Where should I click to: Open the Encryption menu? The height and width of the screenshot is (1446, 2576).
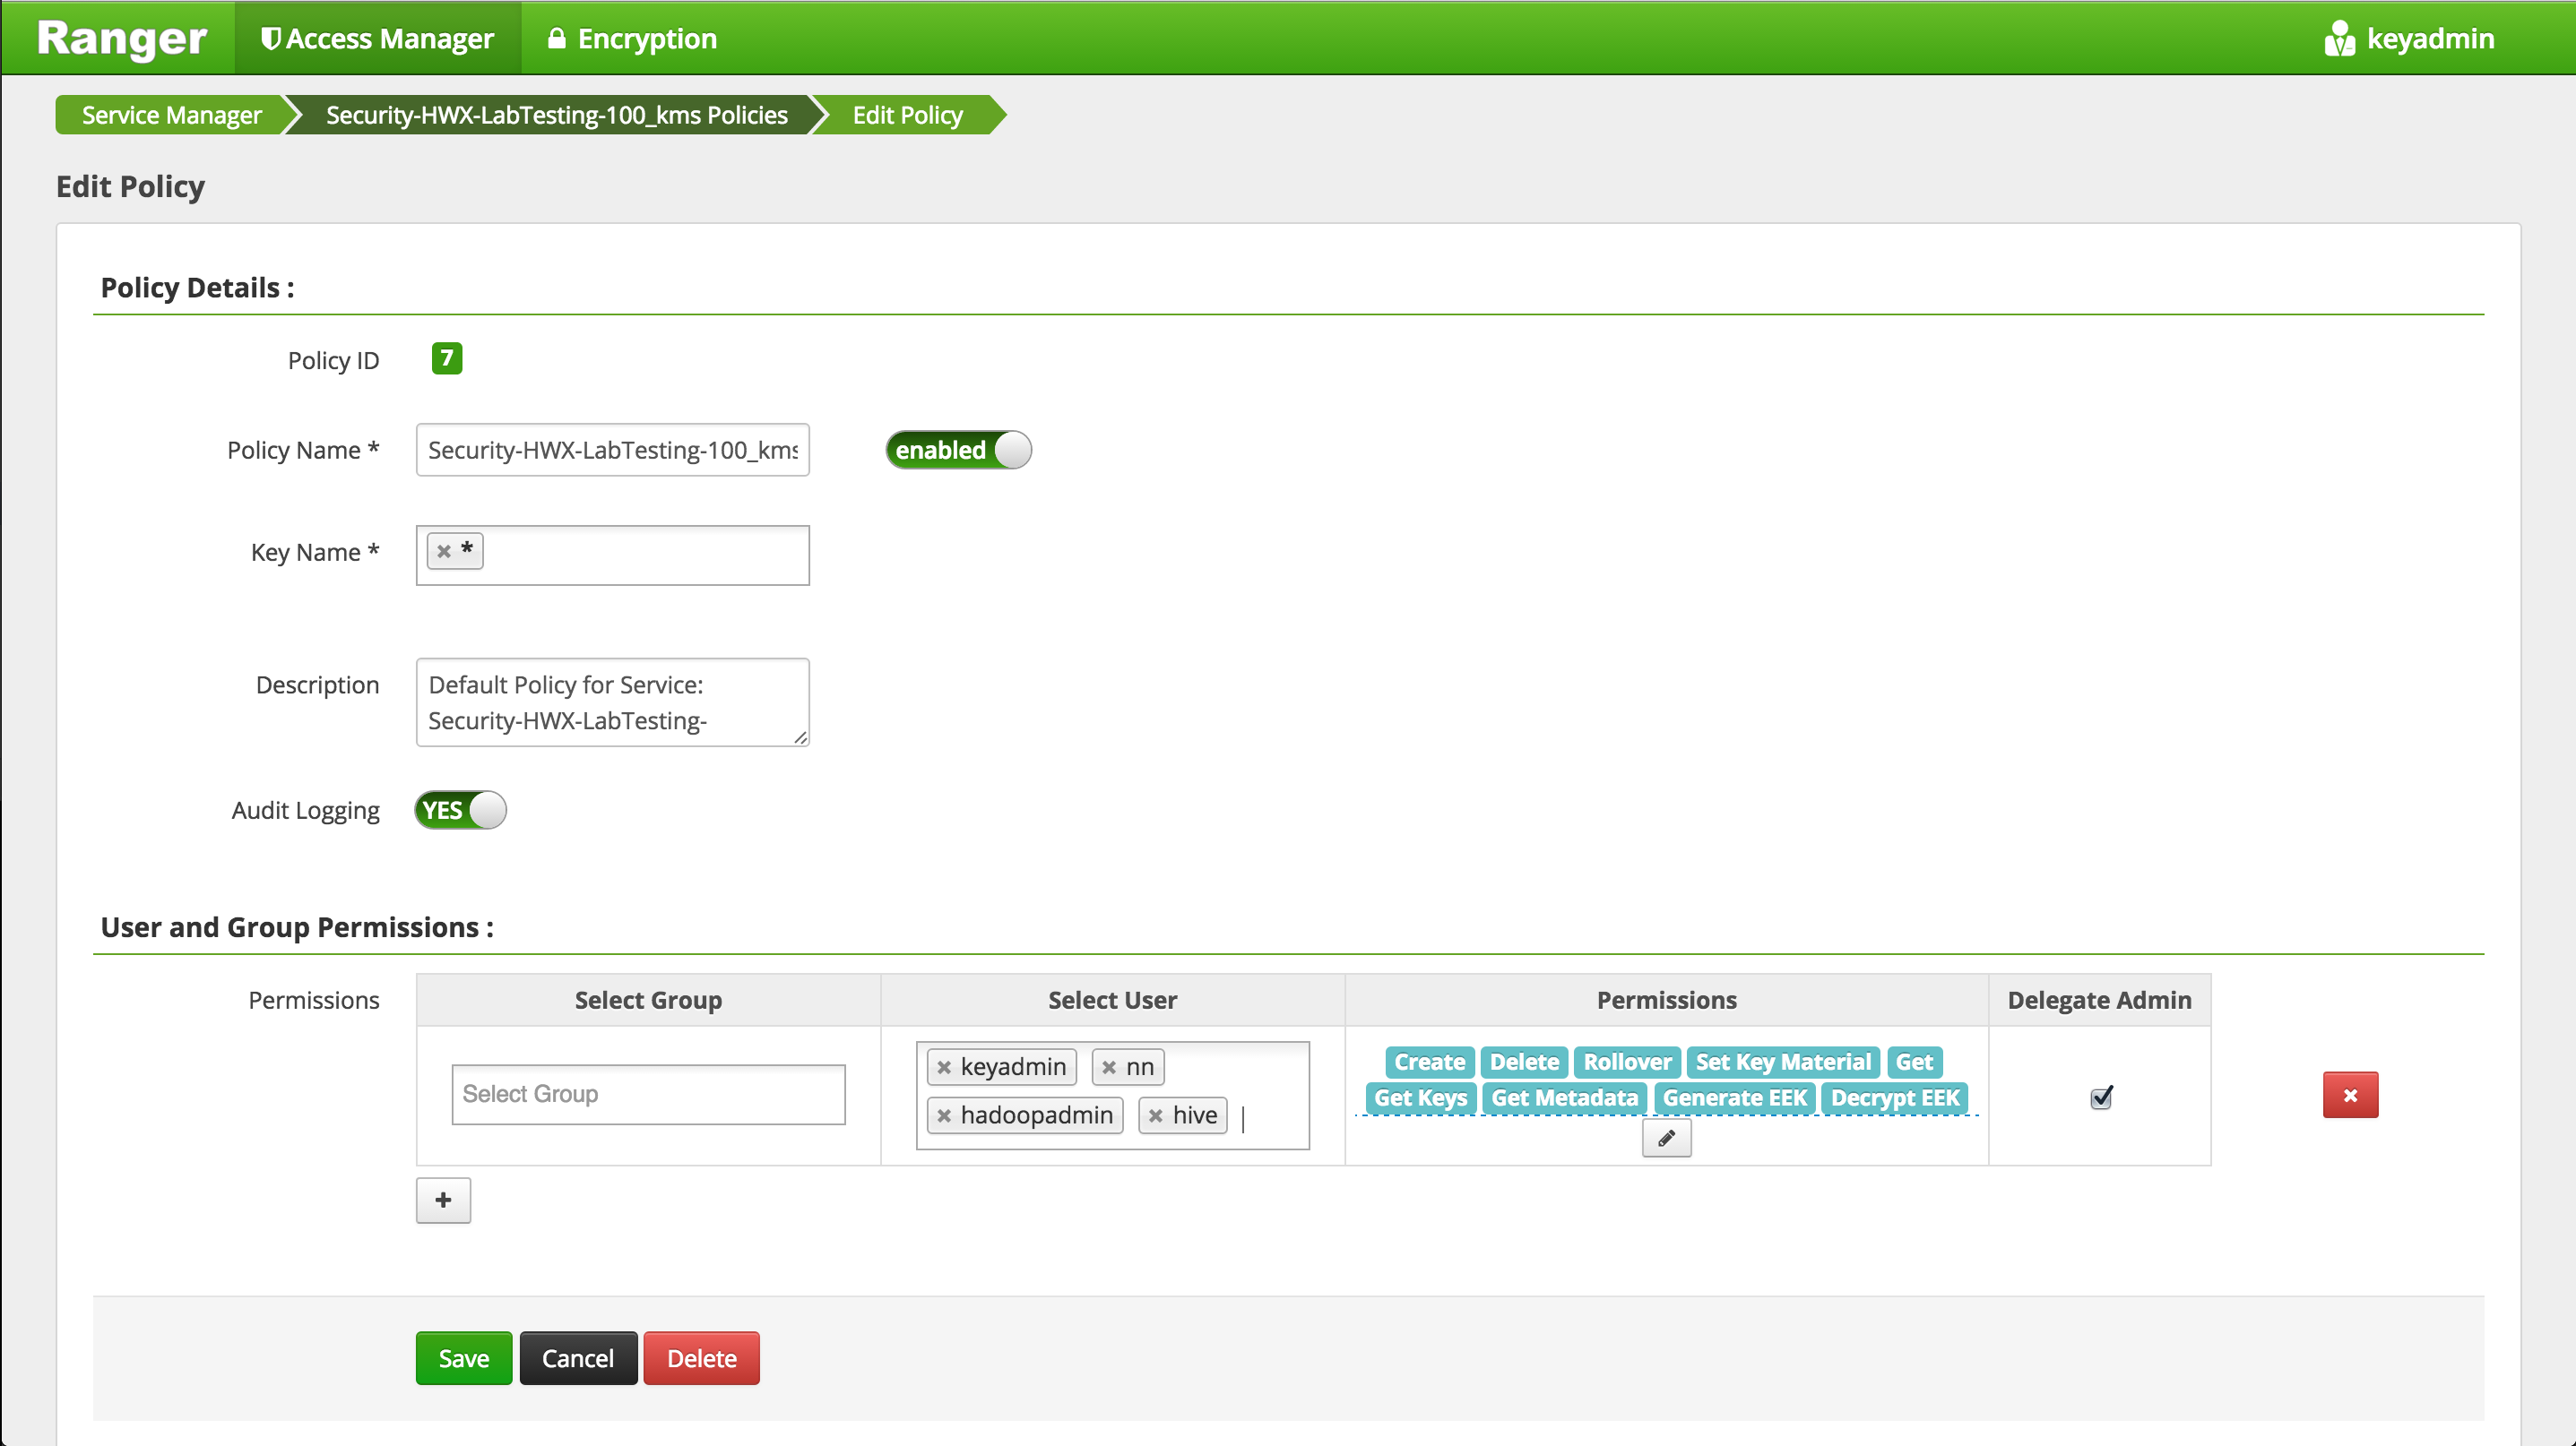[632, 38]
